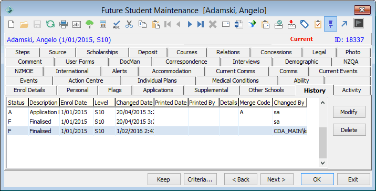376x191 pixels.
Task: Go to first record arrow icon
Action: 168,24
